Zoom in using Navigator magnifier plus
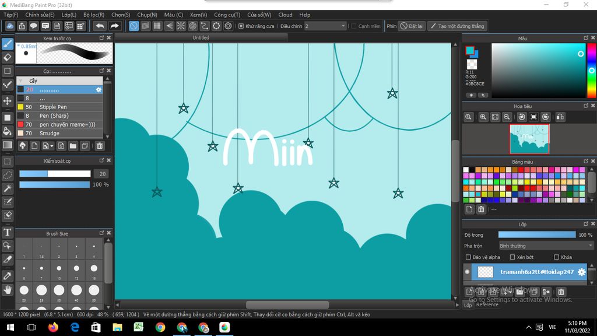 (x=483, y=117)
